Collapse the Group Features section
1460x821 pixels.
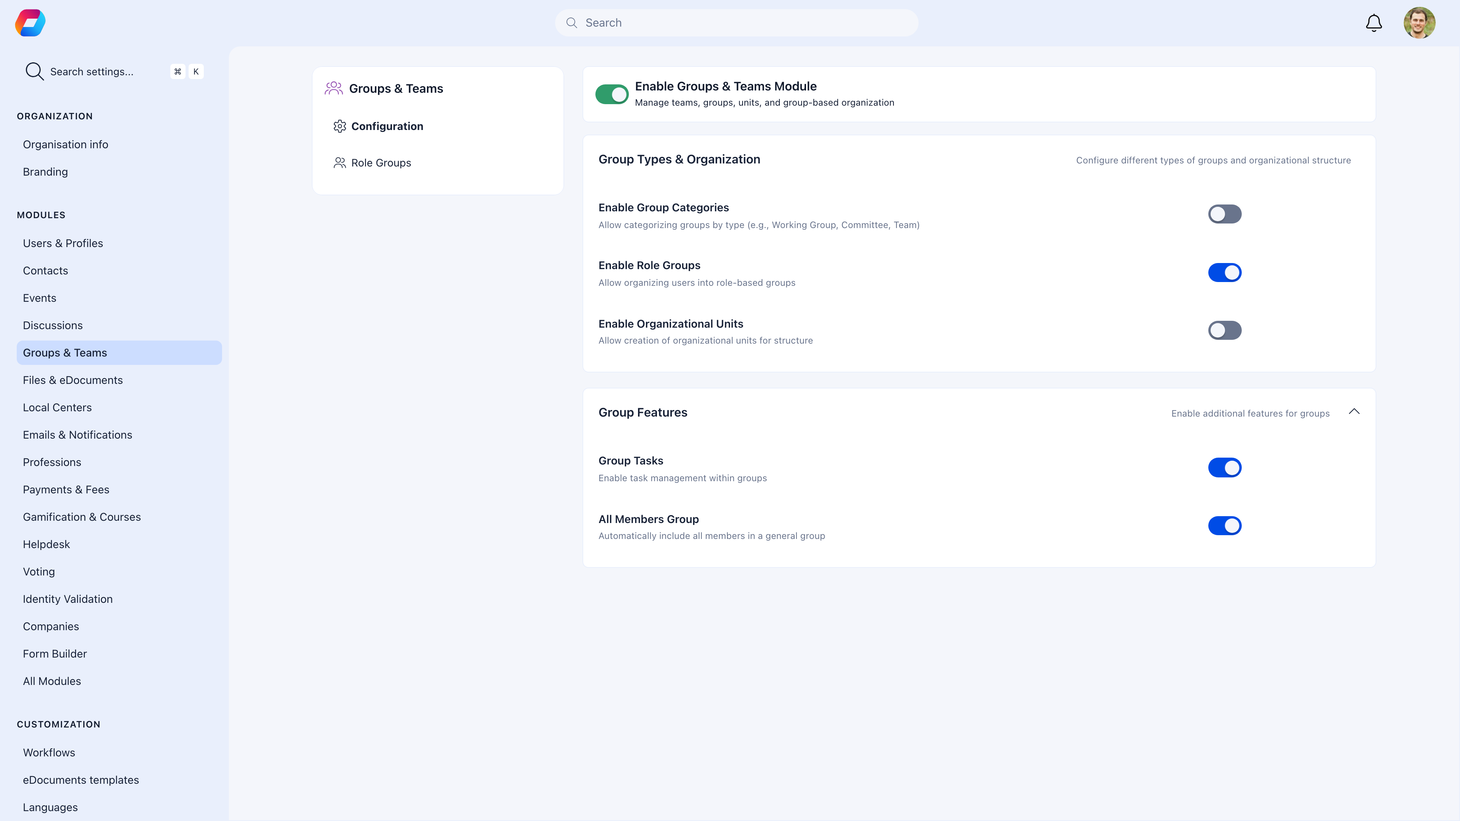[x=1355, y=412]
